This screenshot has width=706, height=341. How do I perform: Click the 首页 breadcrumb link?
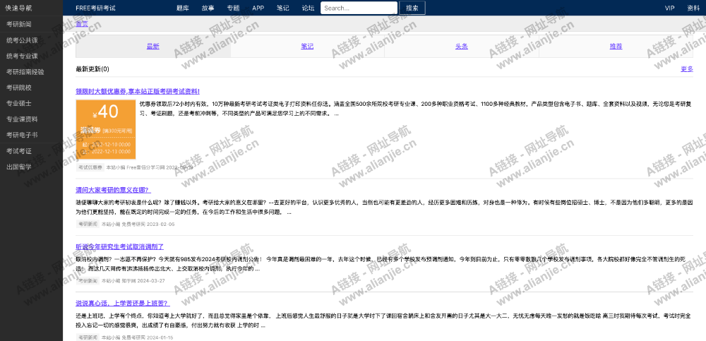pyautogui.click(x=82, y=24)
